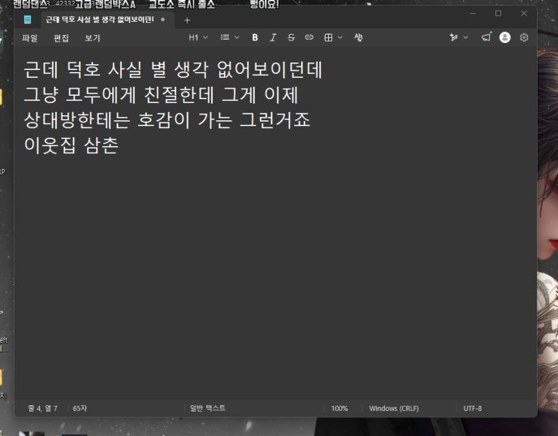The width and height of the screenshot is (558, 436).
Task: Click text line starting 그냥 모두에게
Action: click(161, 95)
